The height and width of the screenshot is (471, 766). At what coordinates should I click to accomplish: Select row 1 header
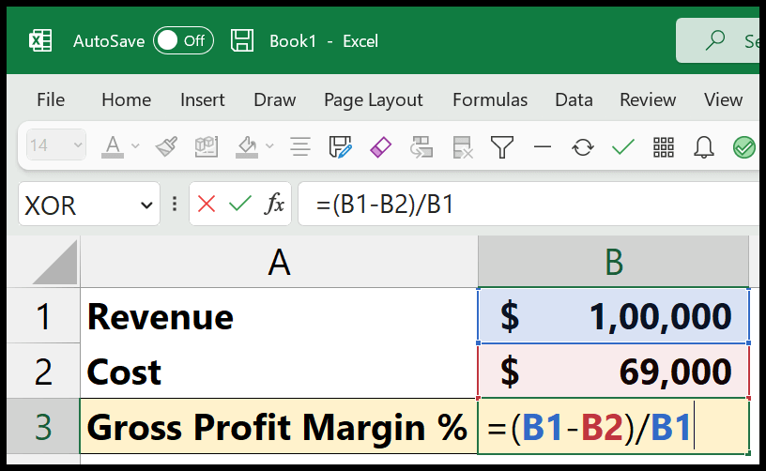(x=43, y=315)
